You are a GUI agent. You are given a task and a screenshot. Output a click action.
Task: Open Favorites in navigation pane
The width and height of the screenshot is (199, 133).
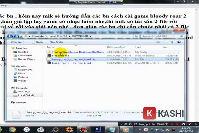click(x=21, y=48)
